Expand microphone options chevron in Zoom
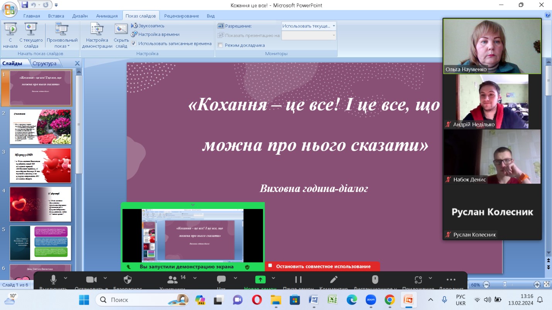Image resolution: width=552 pixels, height=310 pixels. click(65, 278)
